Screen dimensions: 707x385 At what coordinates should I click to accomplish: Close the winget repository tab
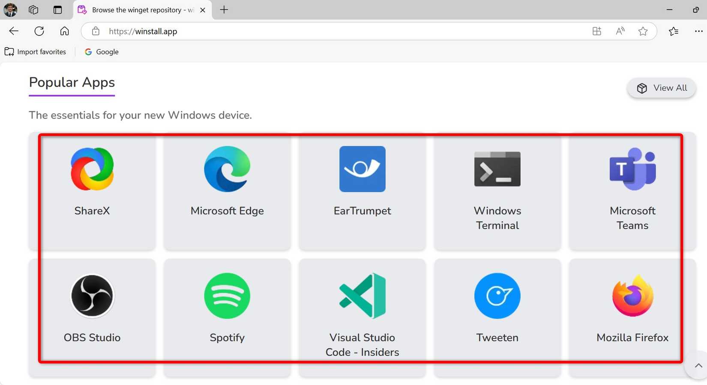[203, 10]
